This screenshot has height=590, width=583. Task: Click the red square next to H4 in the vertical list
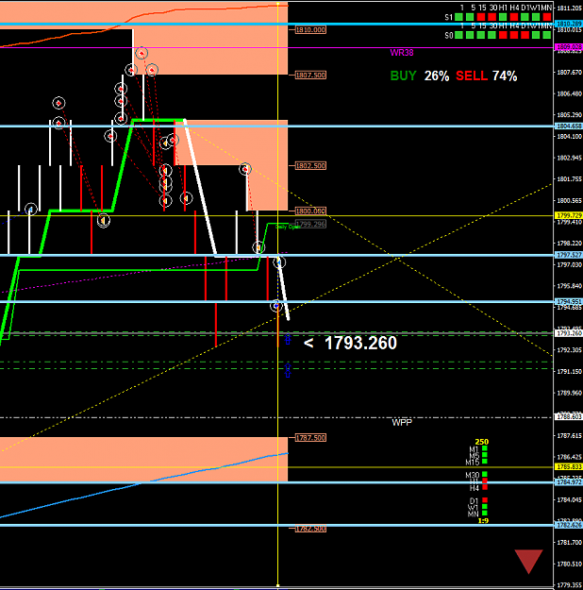(x=485, y=487)
